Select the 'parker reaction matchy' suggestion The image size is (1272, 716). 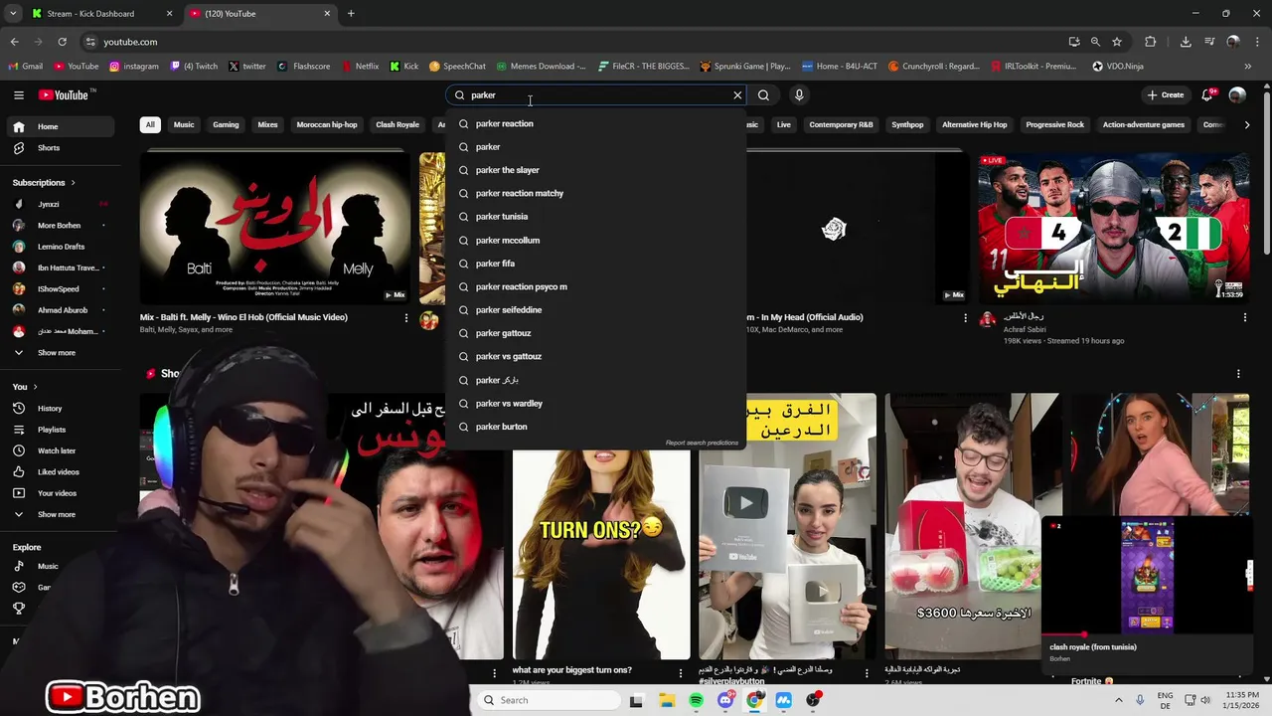click(596, 193)
